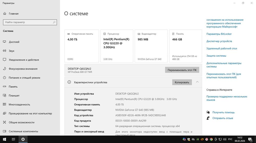Open Защита системы link
This screenshot has height=143, width=256.
click(216, 56)
